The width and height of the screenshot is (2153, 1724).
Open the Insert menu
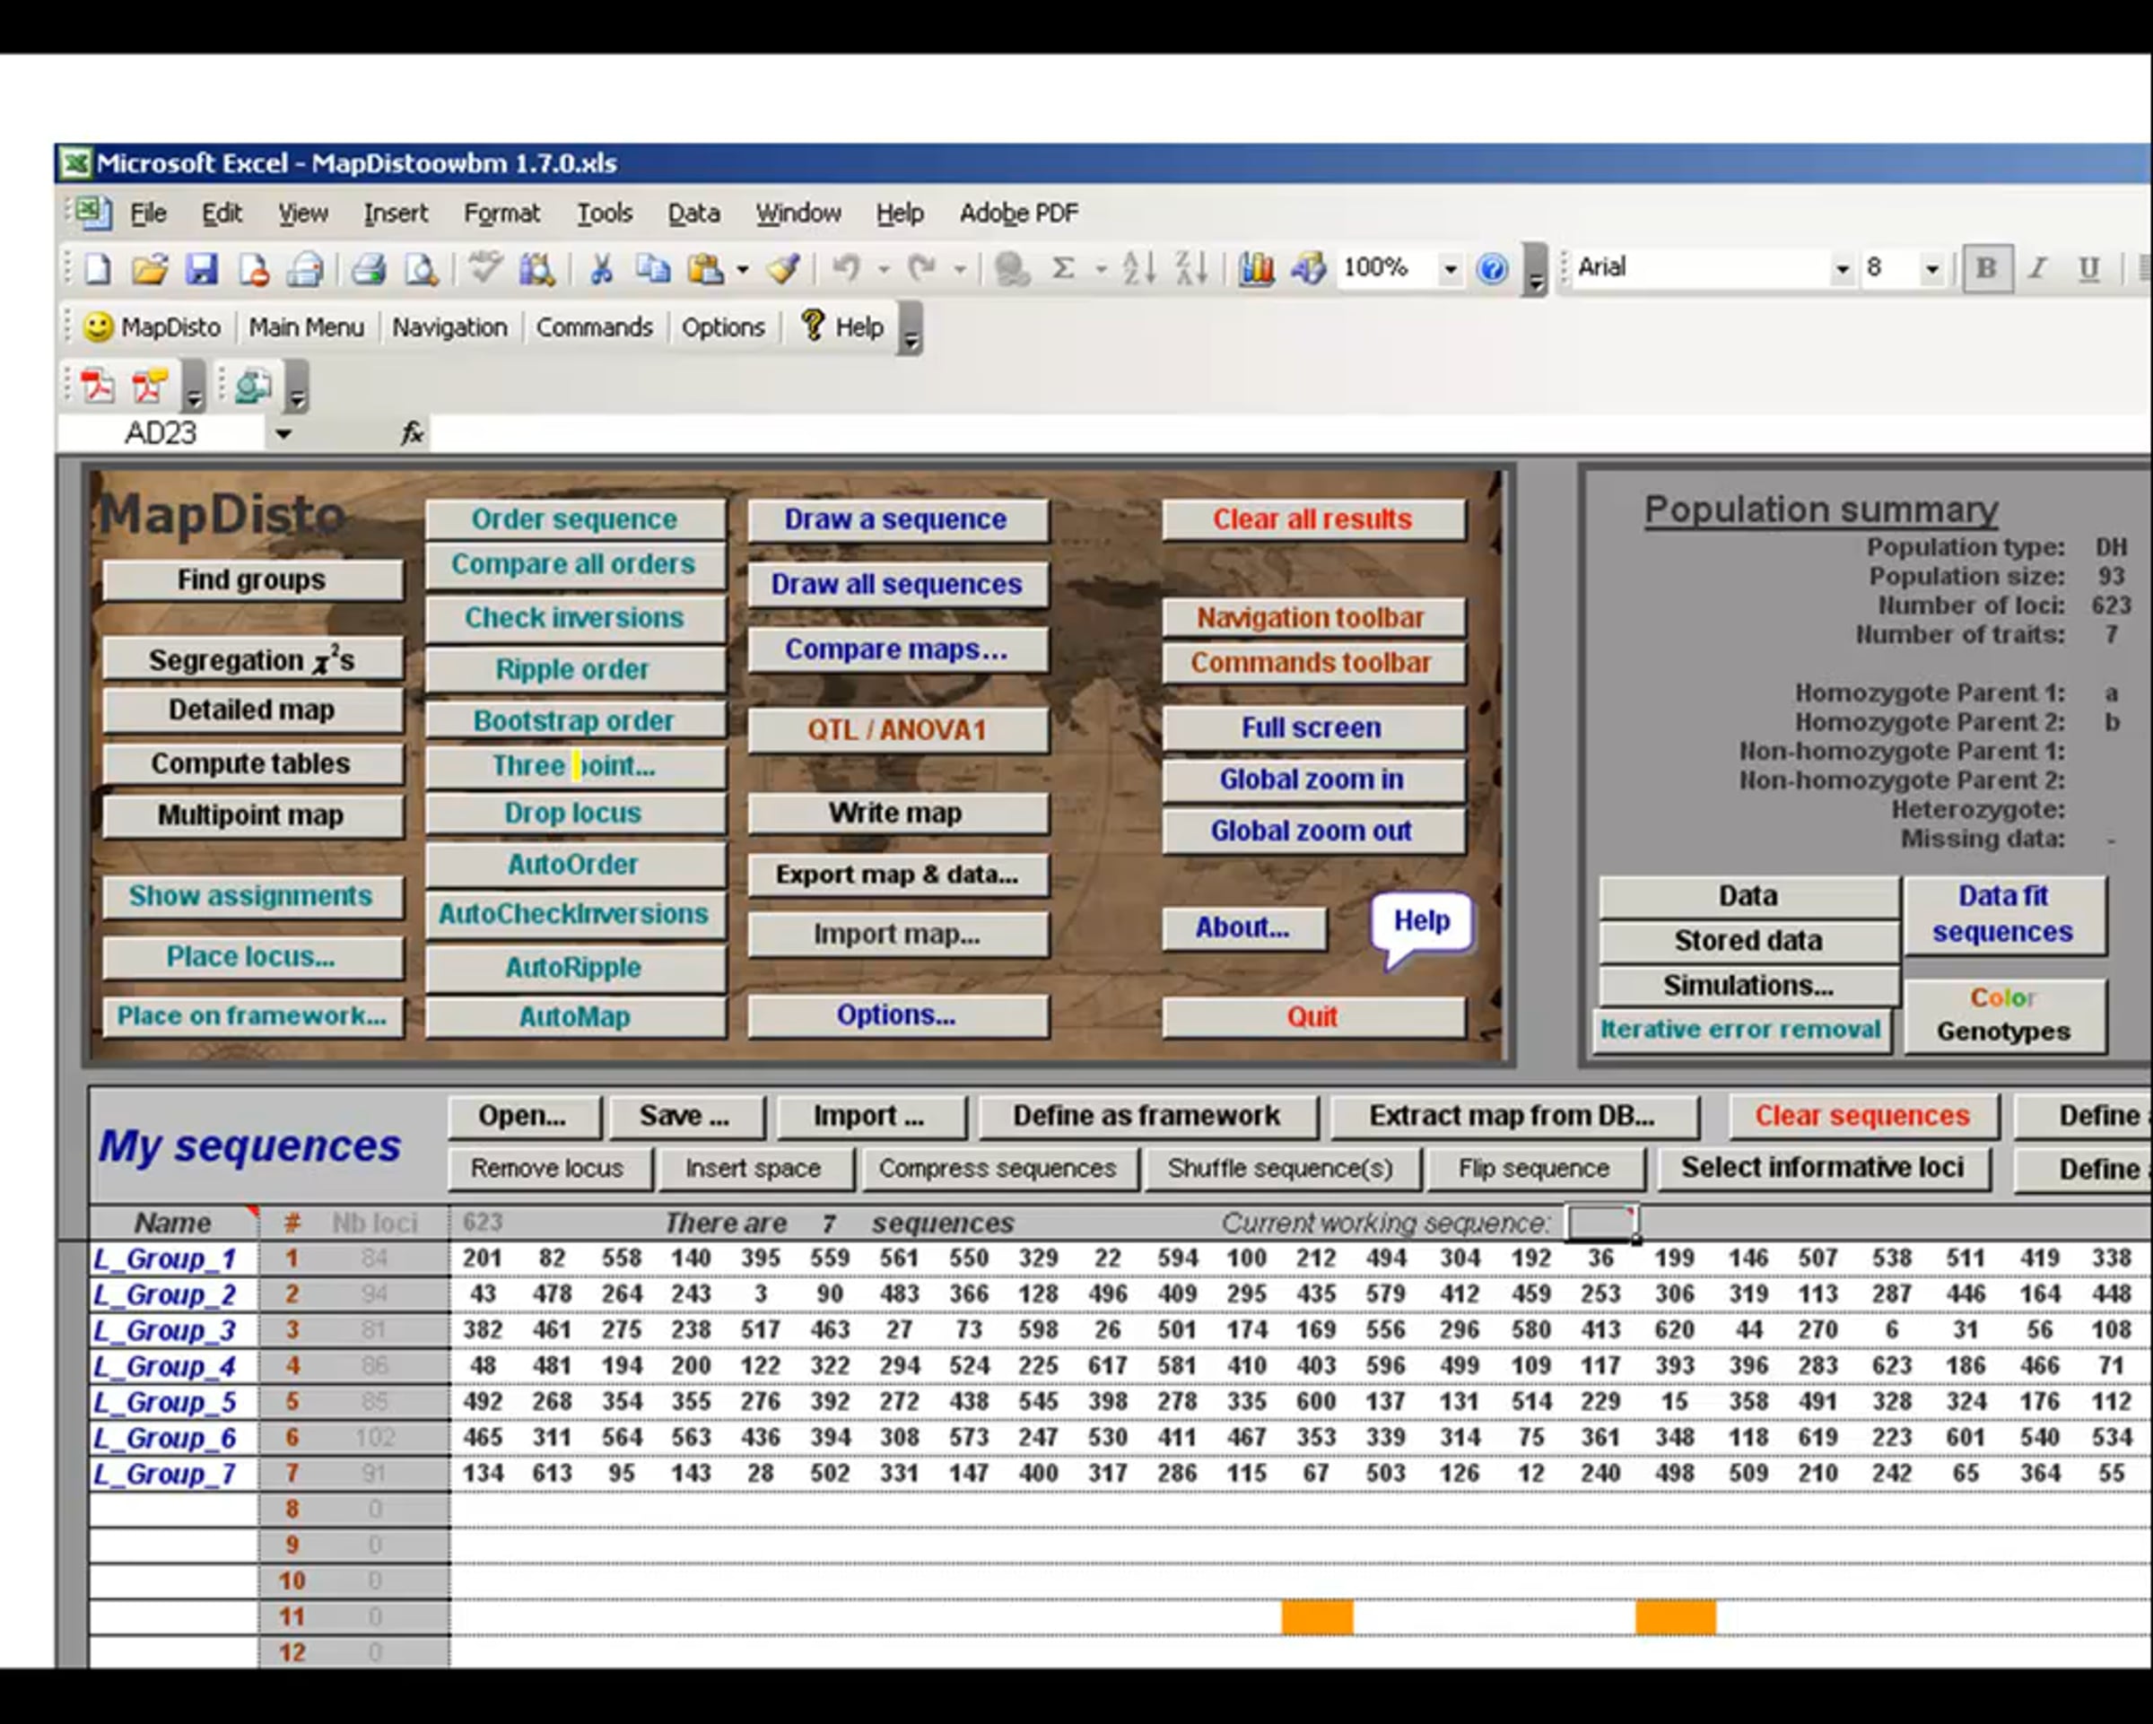(396, 213)
